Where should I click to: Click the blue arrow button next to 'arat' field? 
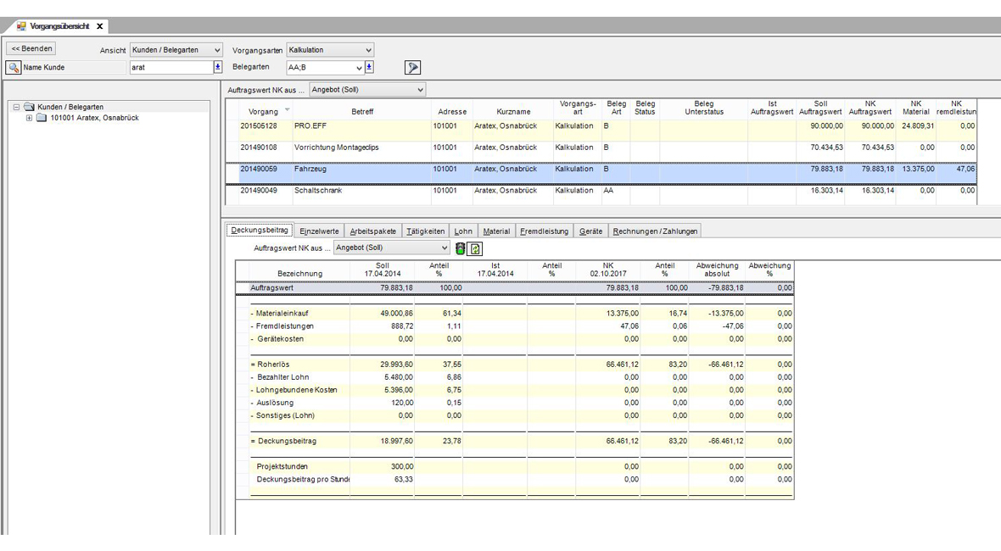(x=218, y=68)
